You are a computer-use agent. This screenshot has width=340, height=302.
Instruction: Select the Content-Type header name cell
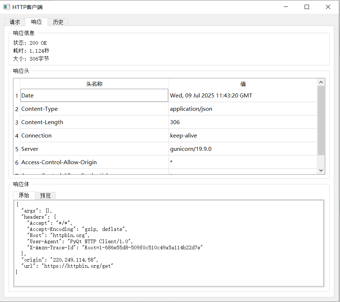[94, 109]
